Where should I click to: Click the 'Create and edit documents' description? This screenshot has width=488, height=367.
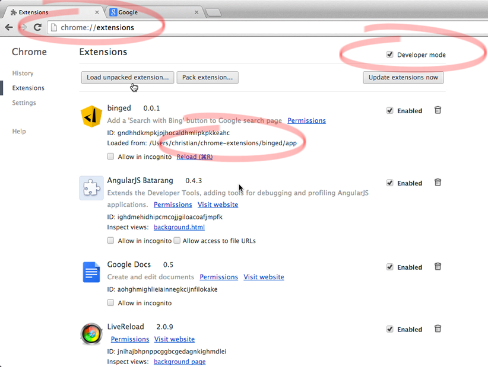151,277
